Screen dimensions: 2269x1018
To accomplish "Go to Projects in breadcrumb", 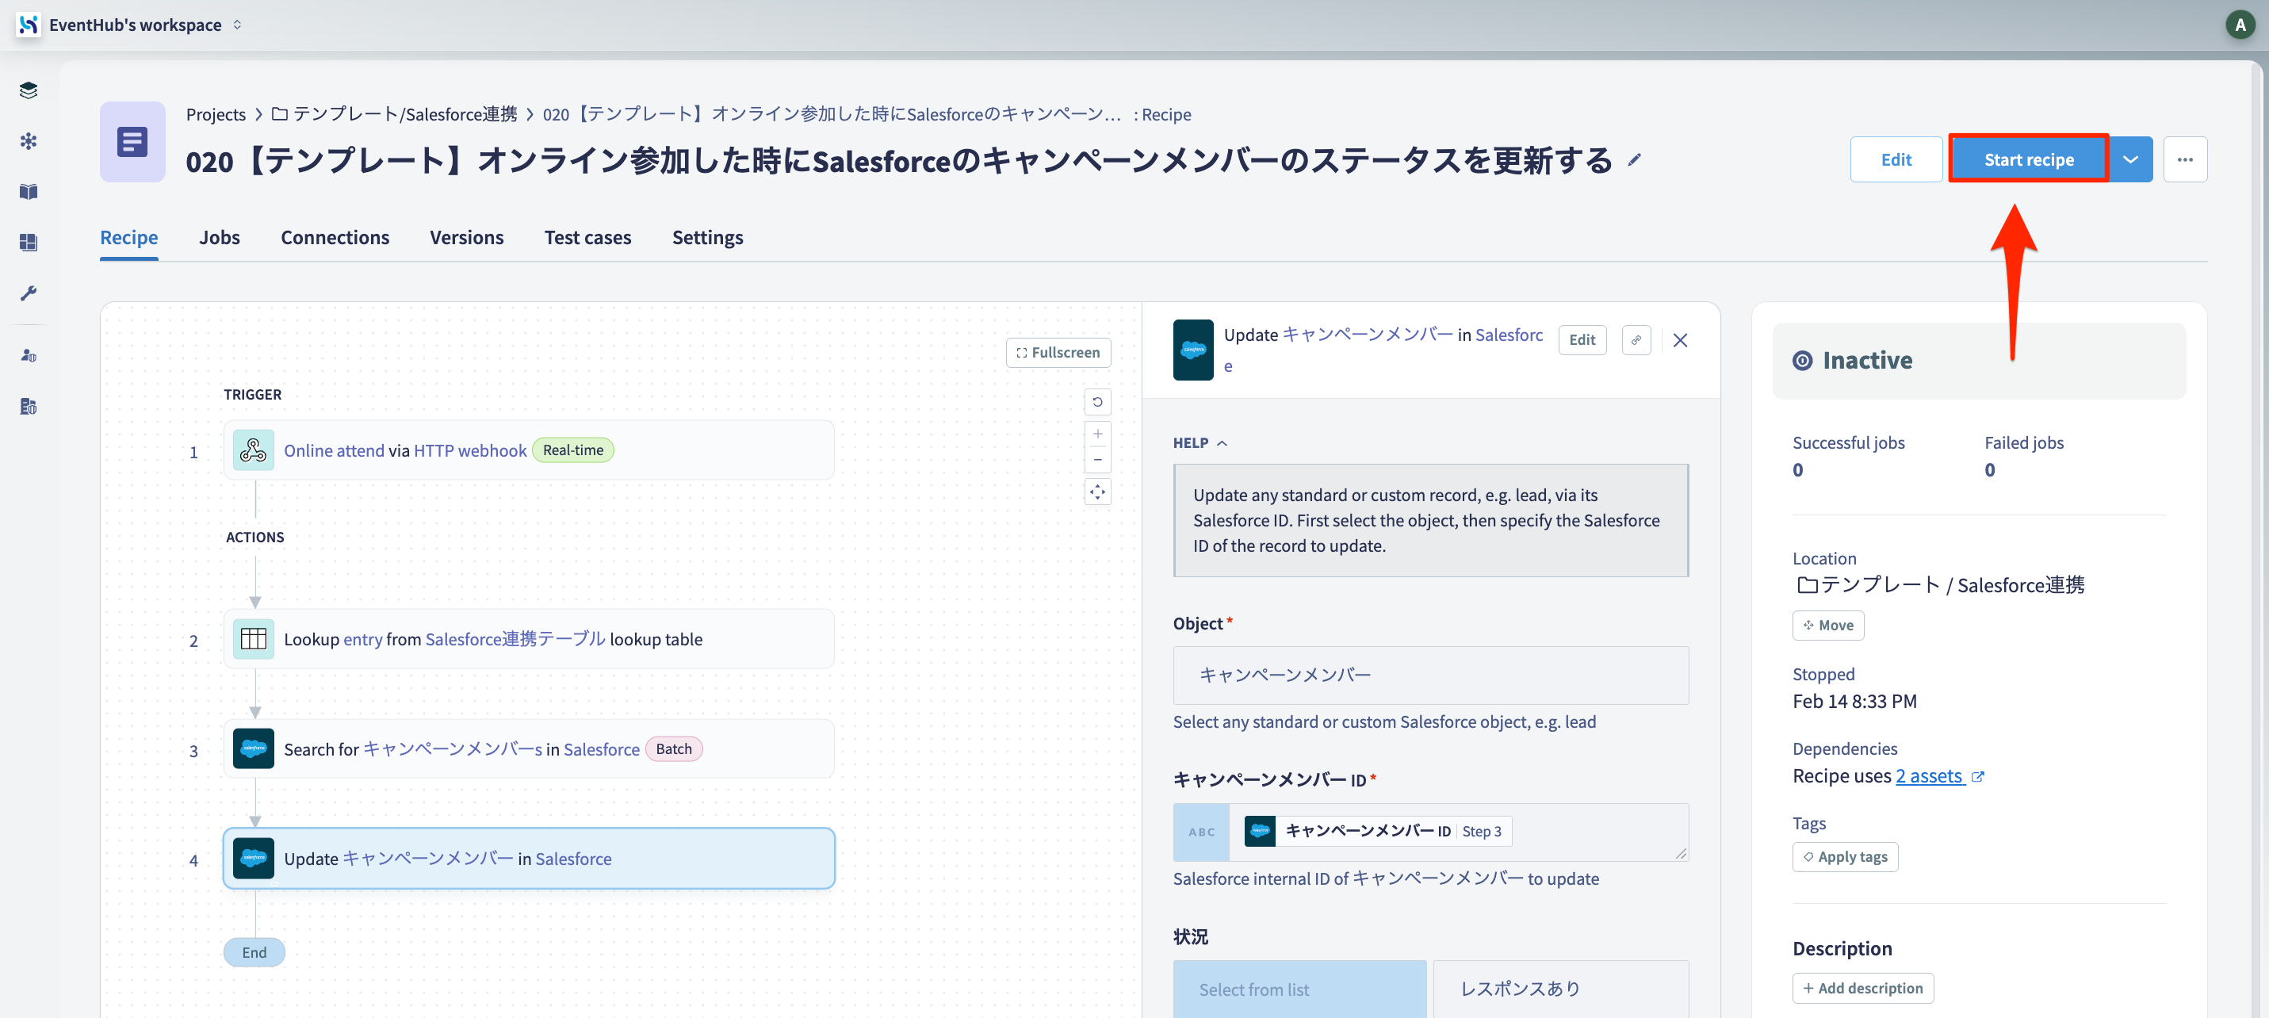I will point(216,114).
